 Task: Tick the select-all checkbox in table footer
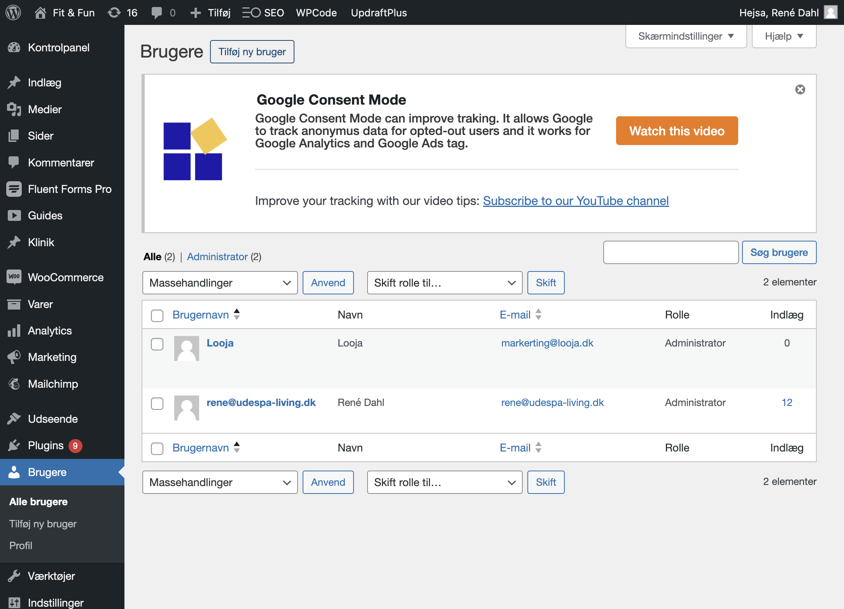tap(157, 448)
